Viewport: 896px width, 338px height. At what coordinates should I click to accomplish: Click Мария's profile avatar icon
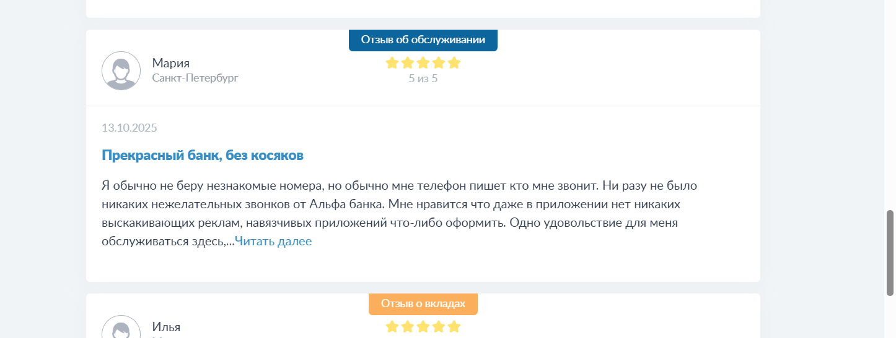click(121, 70)
